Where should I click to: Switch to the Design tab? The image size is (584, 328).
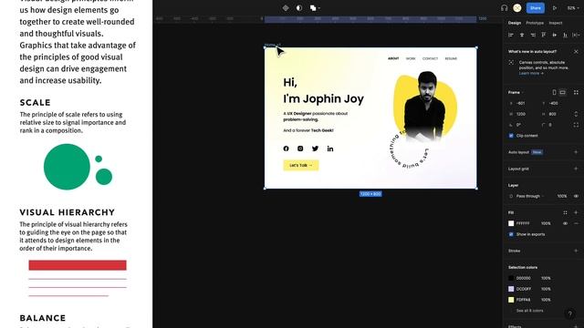pos(515,23)
